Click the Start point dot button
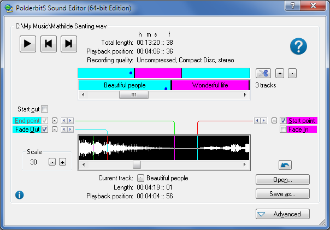This screenshot has height=230, width=330. click(x=274, y=121)
